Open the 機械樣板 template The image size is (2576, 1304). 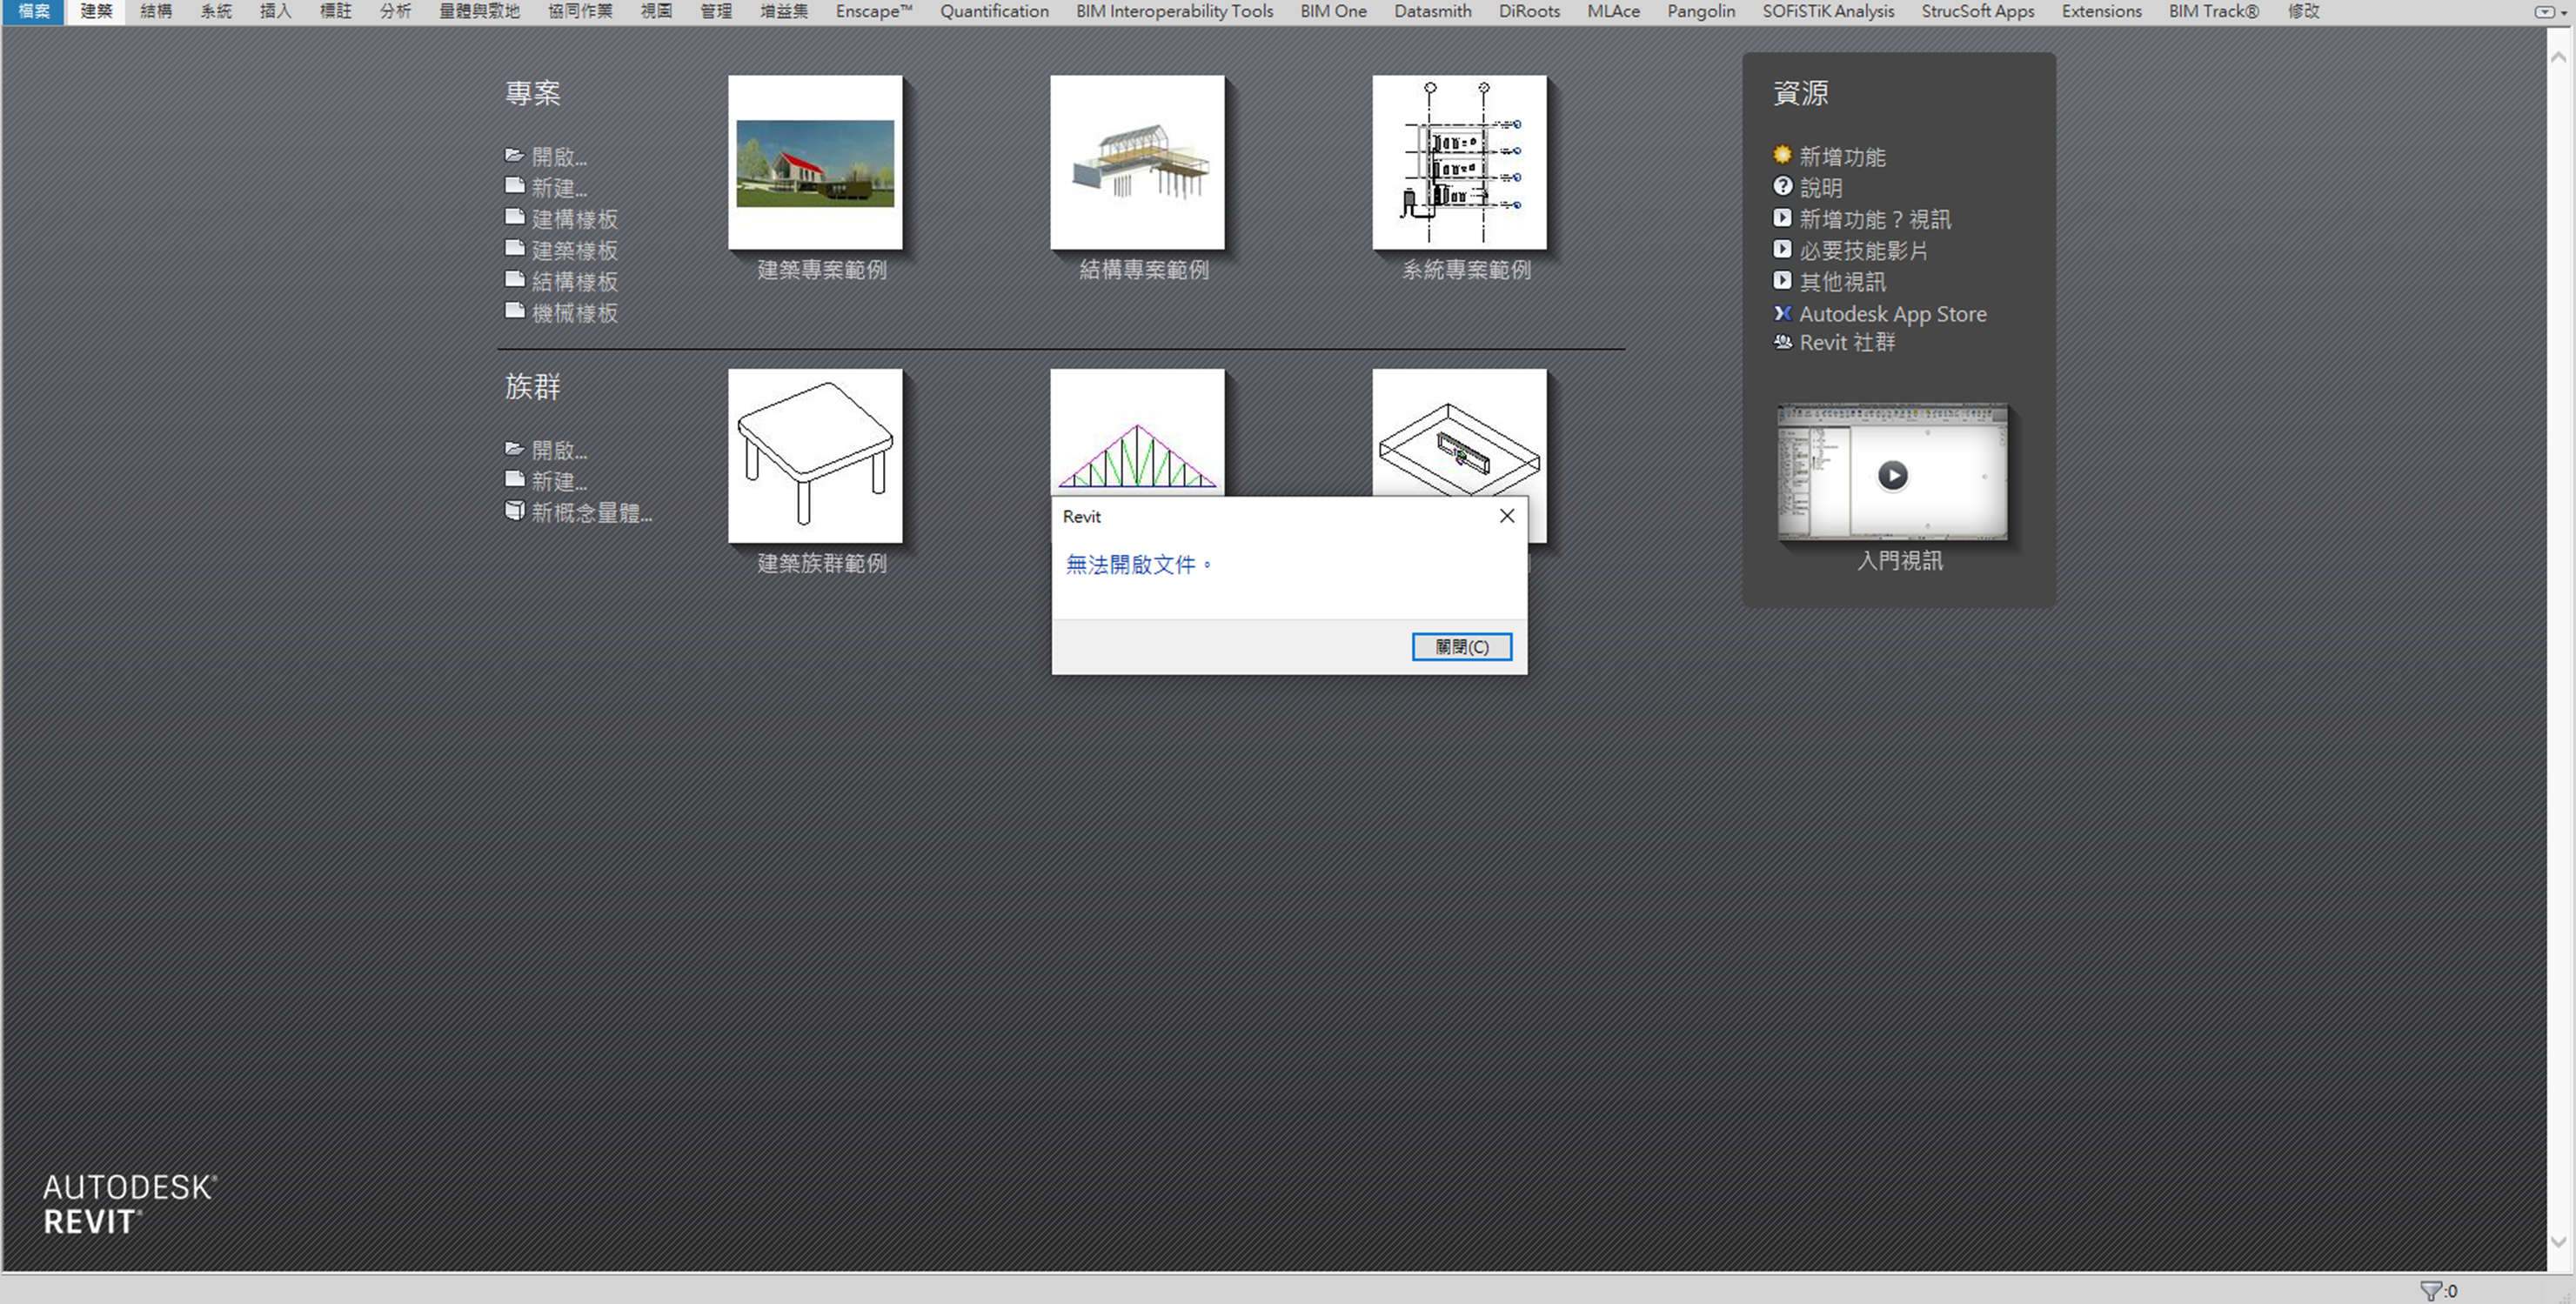(x=574, y=313)
